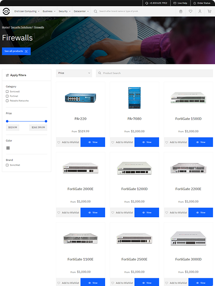Click the Product Search input field
This screenshot has width=215, height=286.
tap(154, 73)
